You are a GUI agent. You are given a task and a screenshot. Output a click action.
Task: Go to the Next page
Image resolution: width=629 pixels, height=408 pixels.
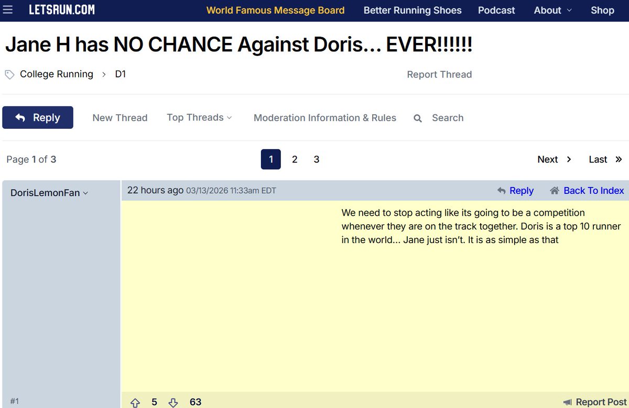(x=555, y=159)
